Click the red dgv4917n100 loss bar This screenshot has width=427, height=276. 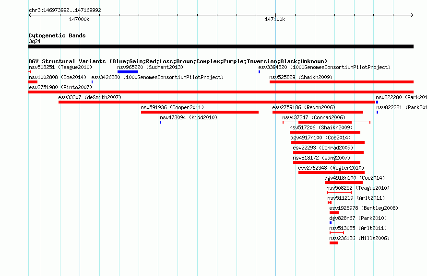tap(328, 142)
